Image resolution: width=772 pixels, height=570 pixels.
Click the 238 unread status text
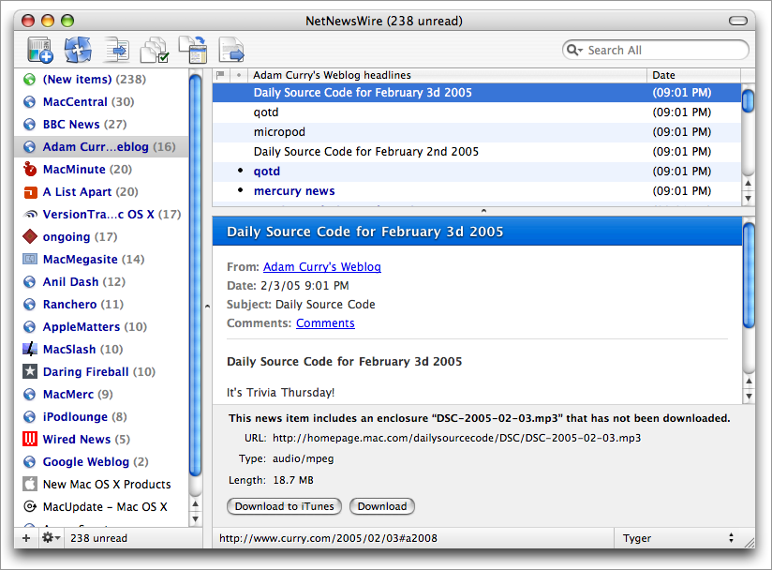98,538
